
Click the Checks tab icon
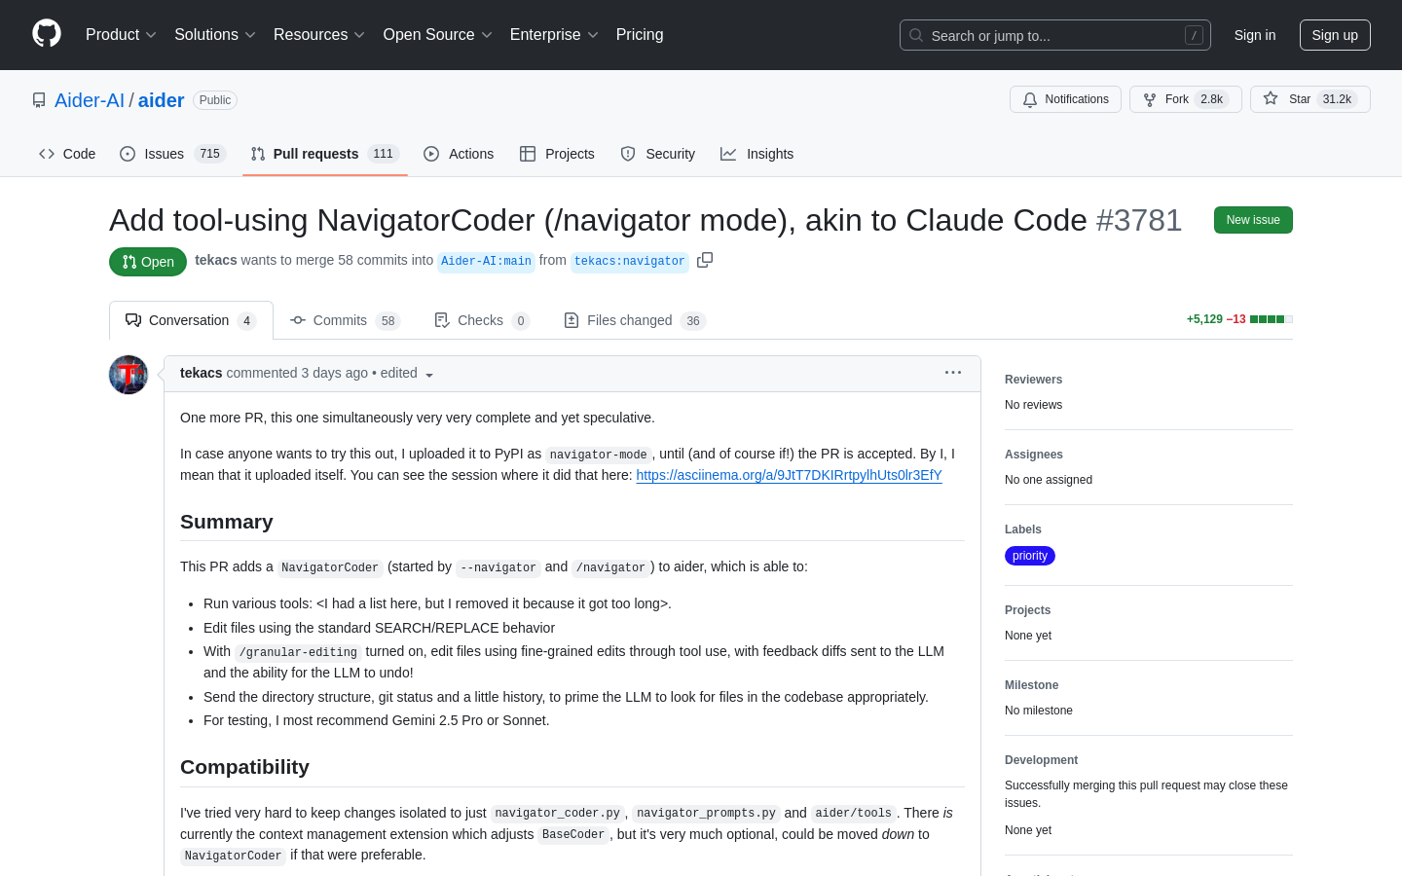(442, 320)
